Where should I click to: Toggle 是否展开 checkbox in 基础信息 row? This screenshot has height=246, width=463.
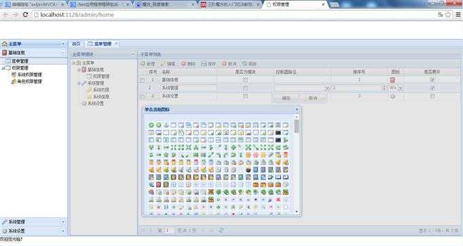coord(432,80)
